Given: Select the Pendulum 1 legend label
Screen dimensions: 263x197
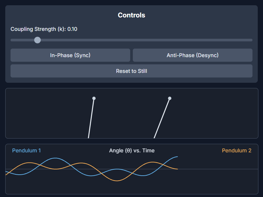Looking at the screenshot, I should tap(26, 151).
